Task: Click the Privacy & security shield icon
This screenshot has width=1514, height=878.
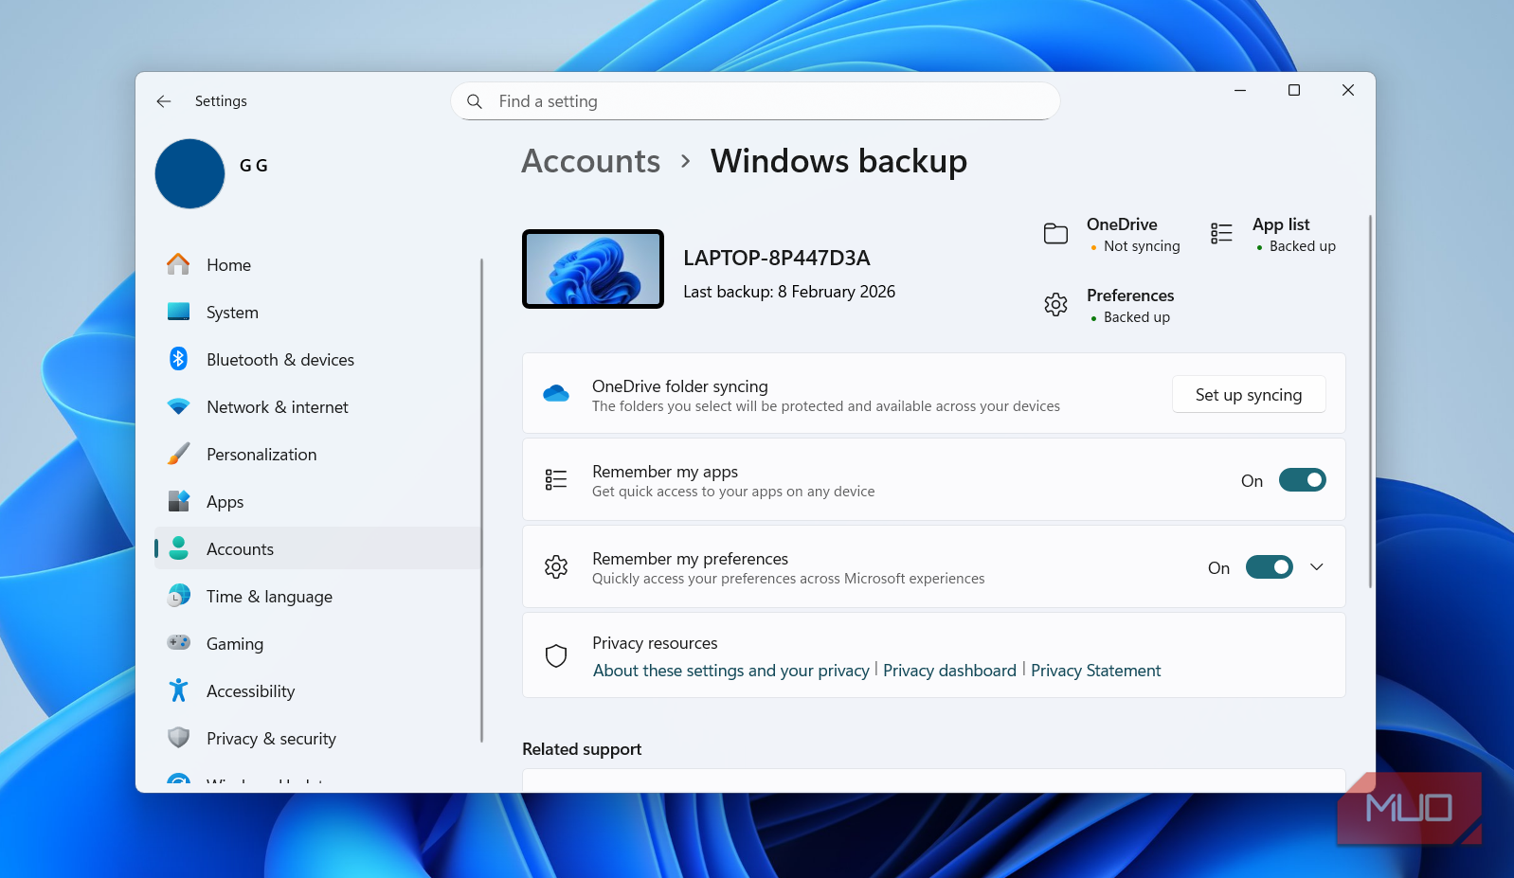Action: click(x=178, y=738)
